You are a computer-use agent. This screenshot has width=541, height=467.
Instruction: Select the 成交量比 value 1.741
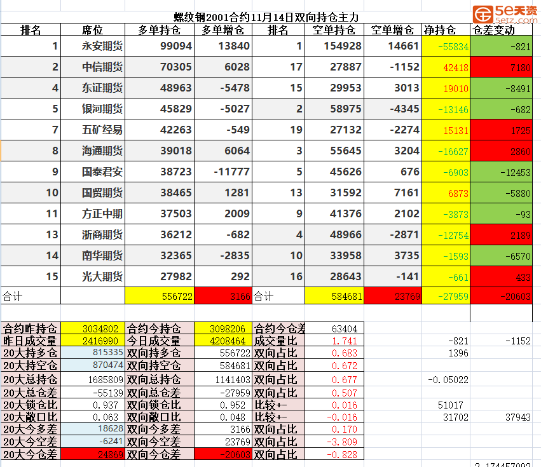[334, 341]
